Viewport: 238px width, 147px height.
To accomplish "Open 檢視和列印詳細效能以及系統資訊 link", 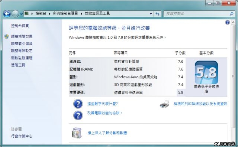I will [x=200, y=104].
